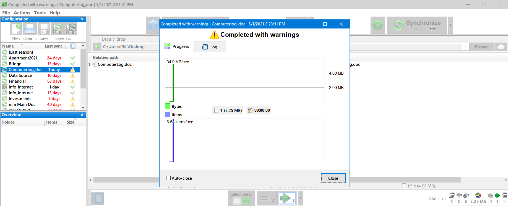This screenshot has height=206, width=508.
Task: Click the Browse button
Action: pyautogui.click(x=482, y=47)
